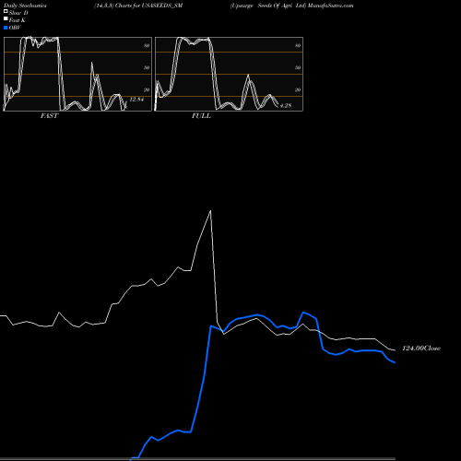The height and width of the screenshot is (461, 461).
Task: Click the 20 axis label in FAST chart
Action: point(147,89)
